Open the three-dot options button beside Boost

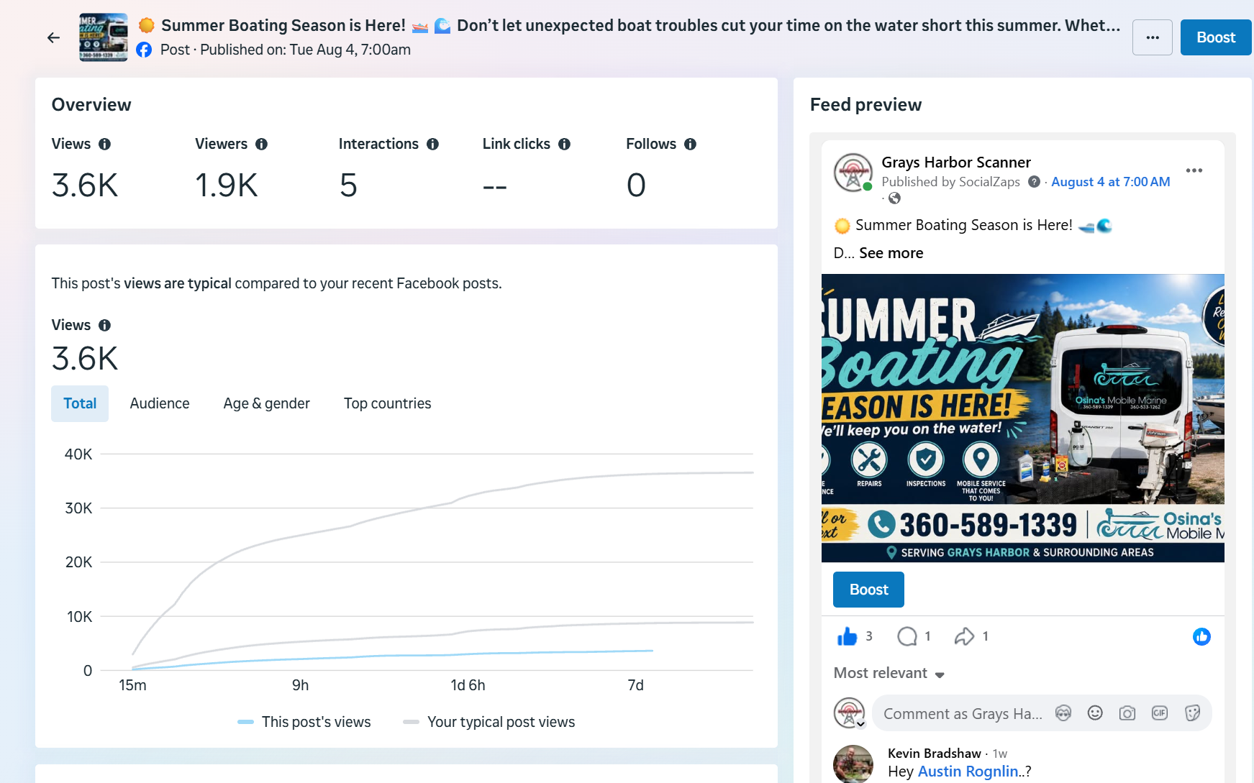point(1153,37)
